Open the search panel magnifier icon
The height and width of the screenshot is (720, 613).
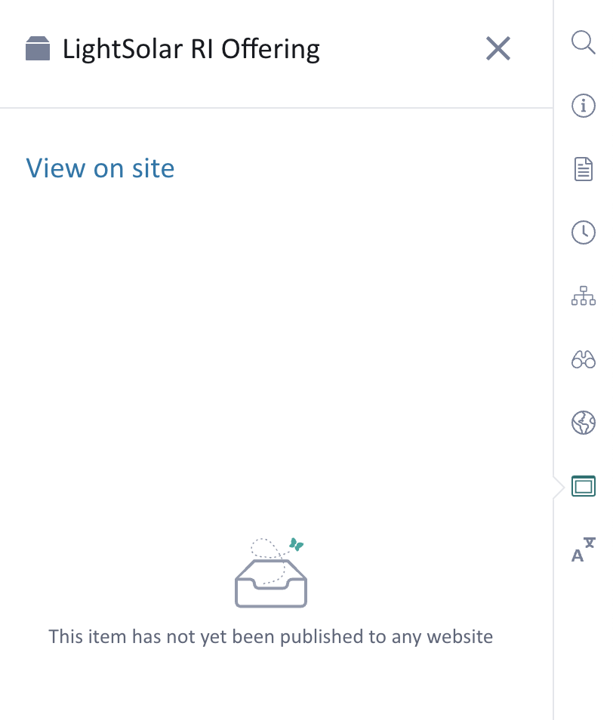pos(583,43)
